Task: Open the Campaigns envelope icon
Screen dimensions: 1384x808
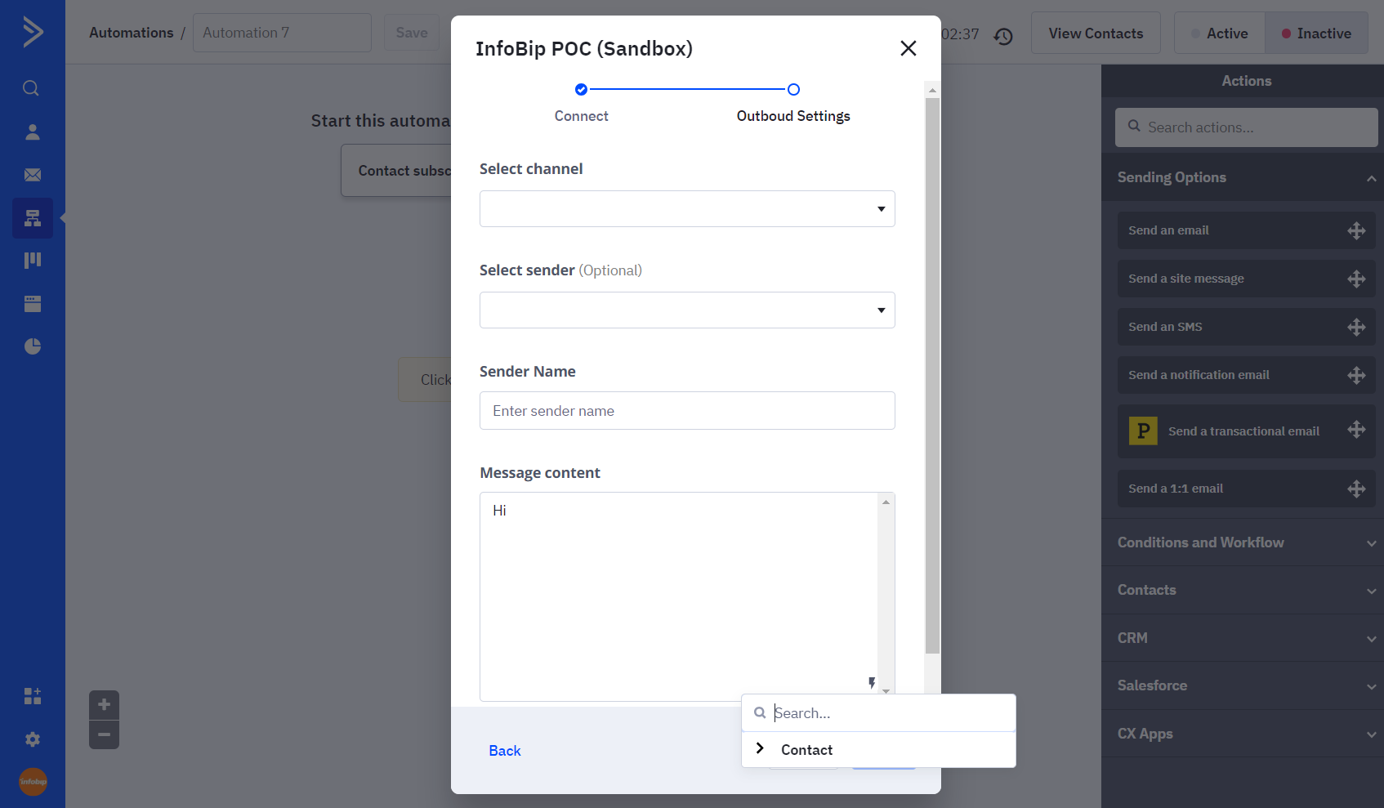Action: point(33,175)
